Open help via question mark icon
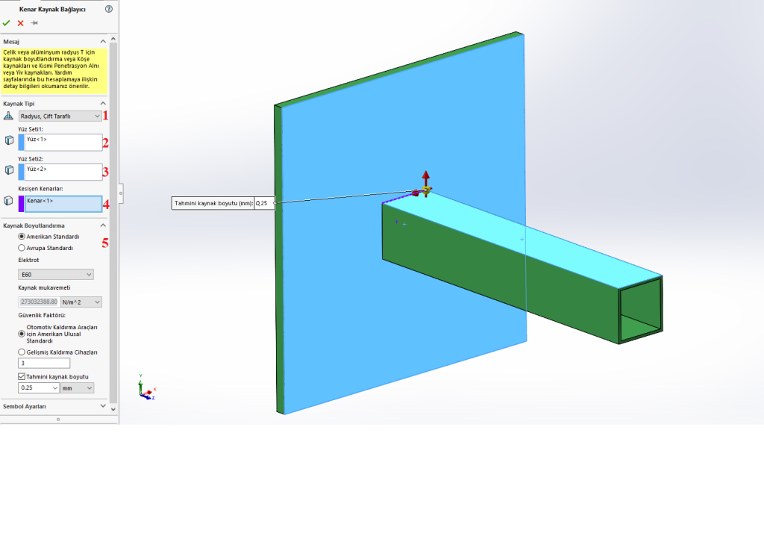The width and height of the screenshot is (764, 545). pyautogui.click(x=109, y=9)
